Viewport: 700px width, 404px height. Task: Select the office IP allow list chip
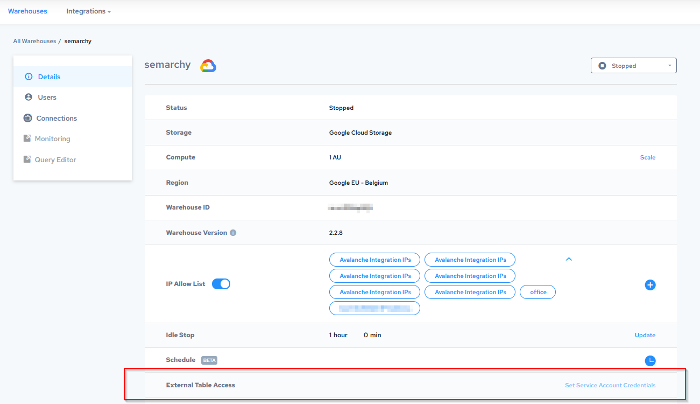(538, 292)
